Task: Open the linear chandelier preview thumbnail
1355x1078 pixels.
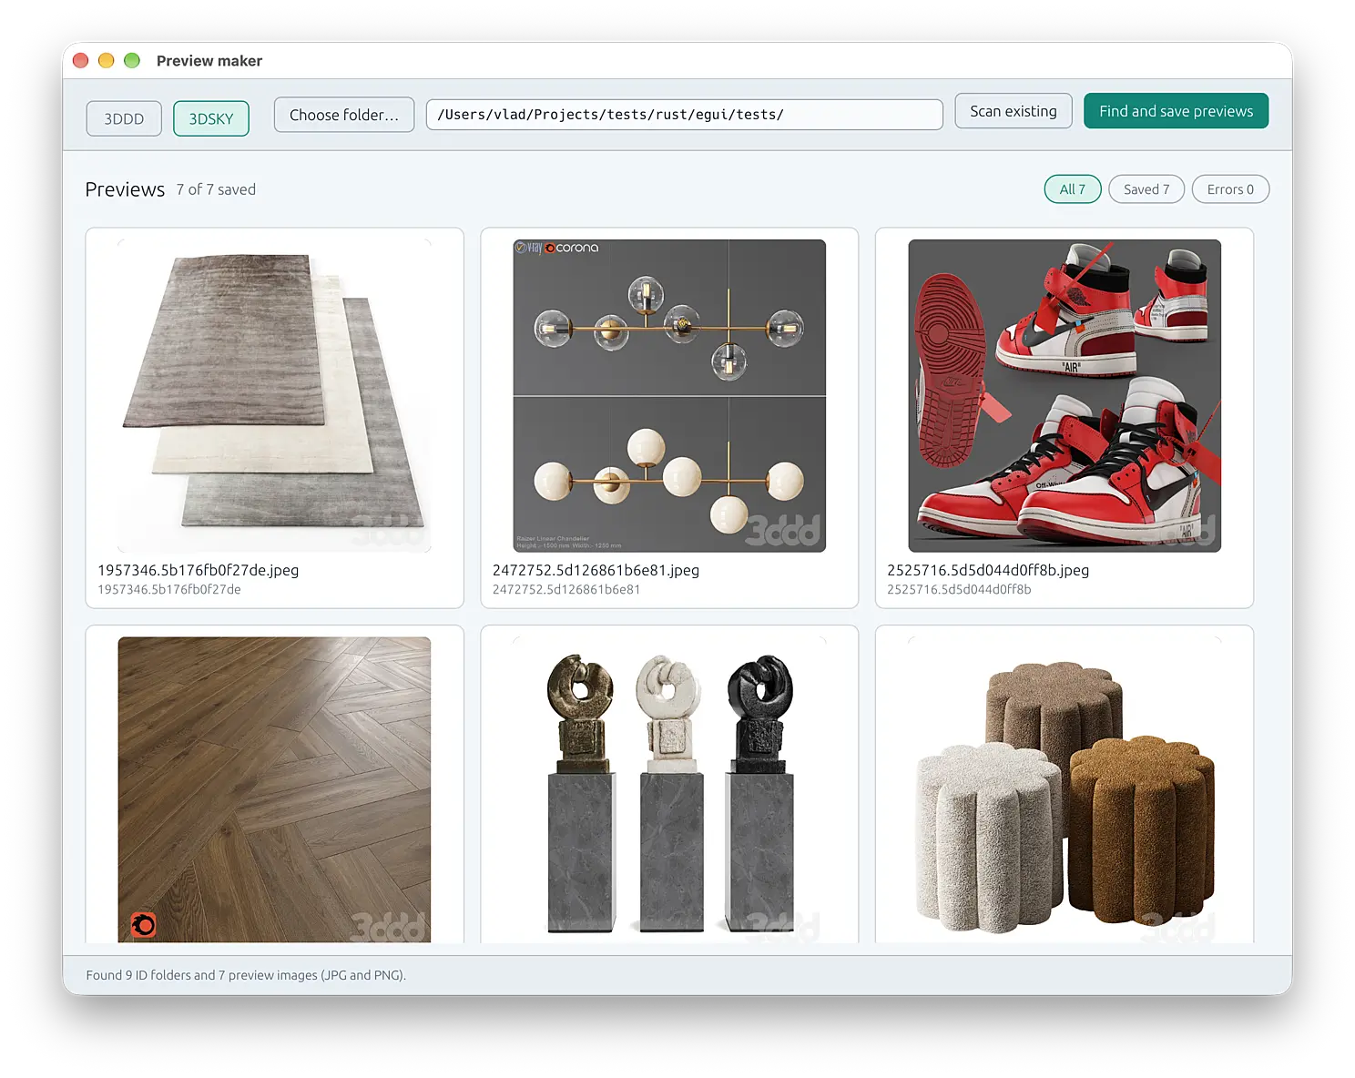Action: pos(669,396)
